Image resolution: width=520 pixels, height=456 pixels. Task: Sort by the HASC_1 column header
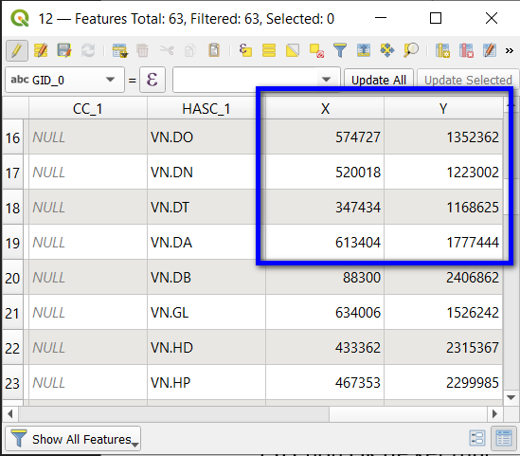pos(206,108)
